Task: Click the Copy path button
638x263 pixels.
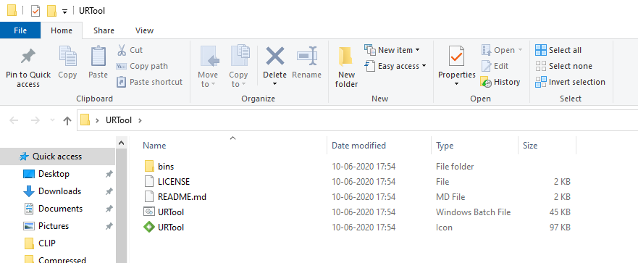Action: (x=142, y=66)
